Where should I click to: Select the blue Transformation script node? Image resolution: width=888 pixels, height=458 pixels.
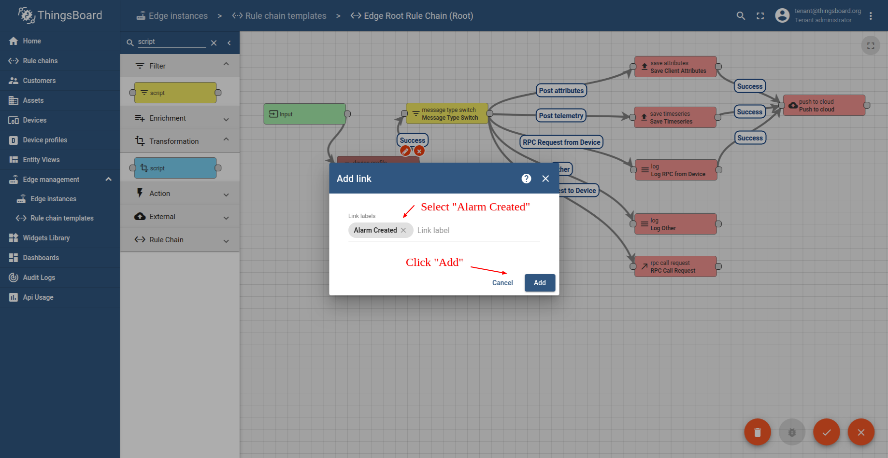(x=175, y=168)
